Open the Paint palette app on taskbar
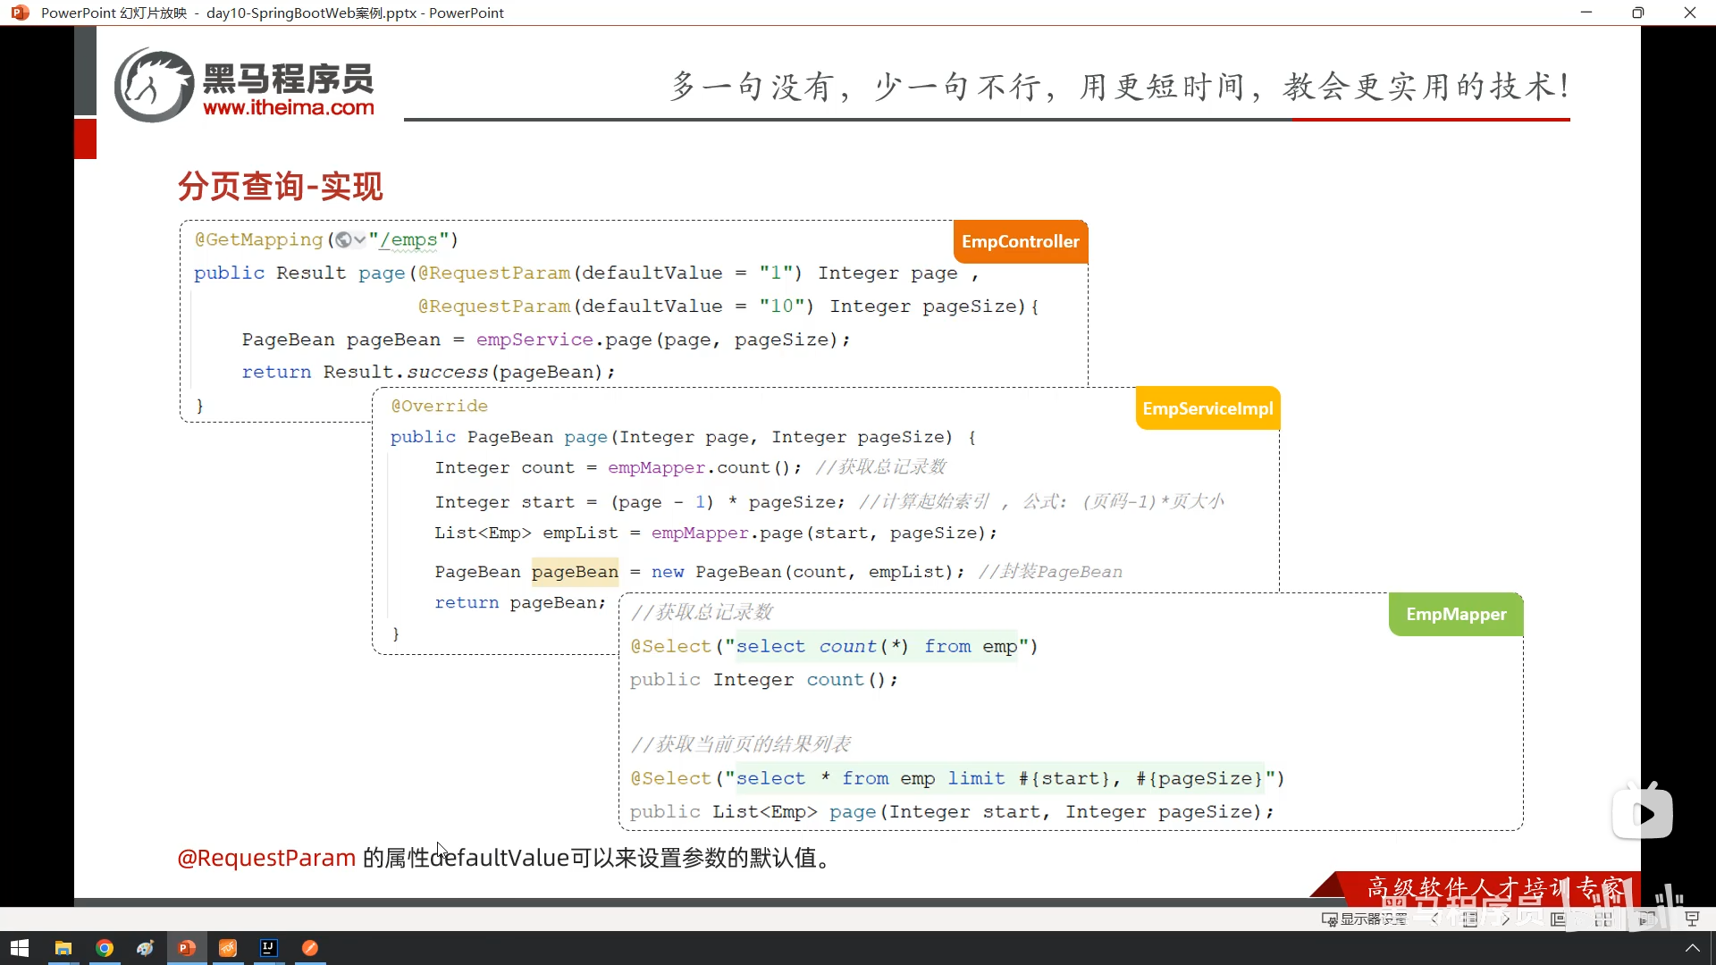The image size is (1716, 965). [x=146, y=948]
